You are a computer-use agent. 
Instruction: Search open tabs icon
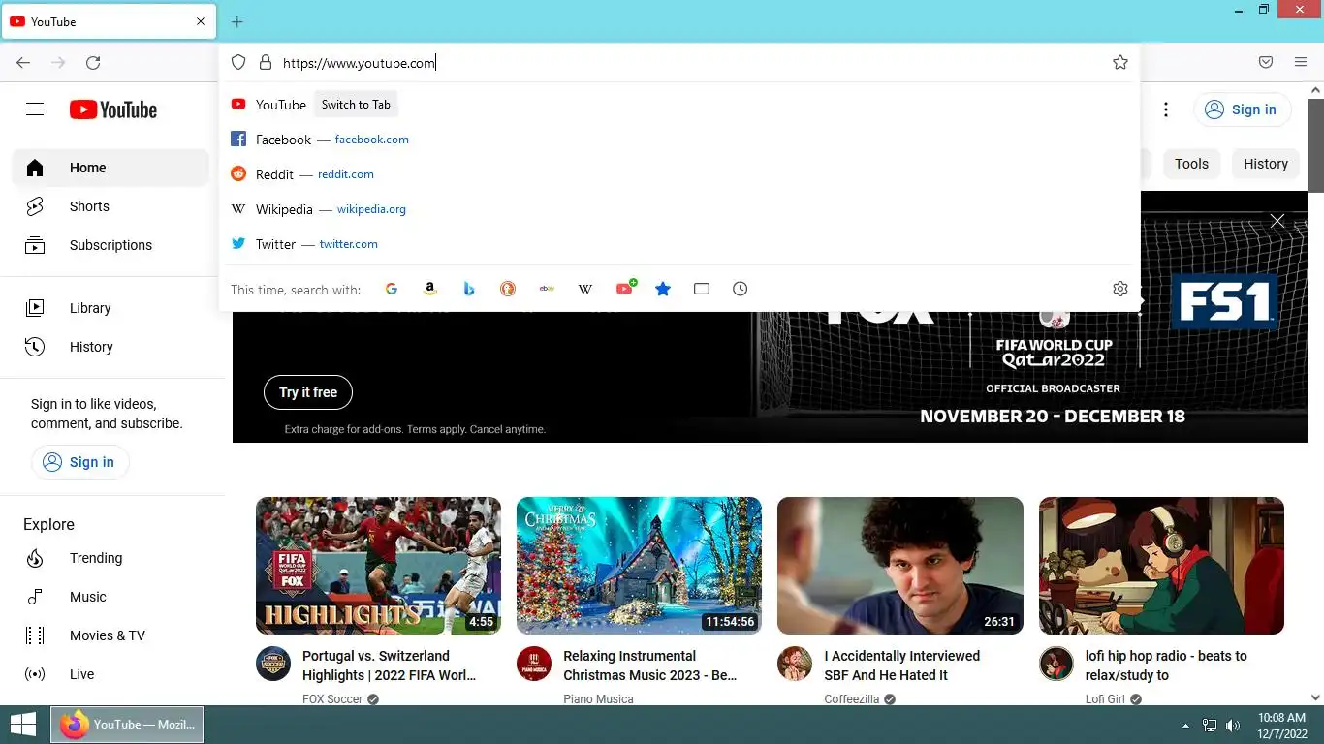pos(702,289)
